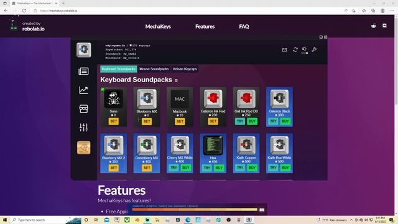Screen dimensions: 398x224
Task: Go back with browser back arrow
Action: click(x=6, y=11)
